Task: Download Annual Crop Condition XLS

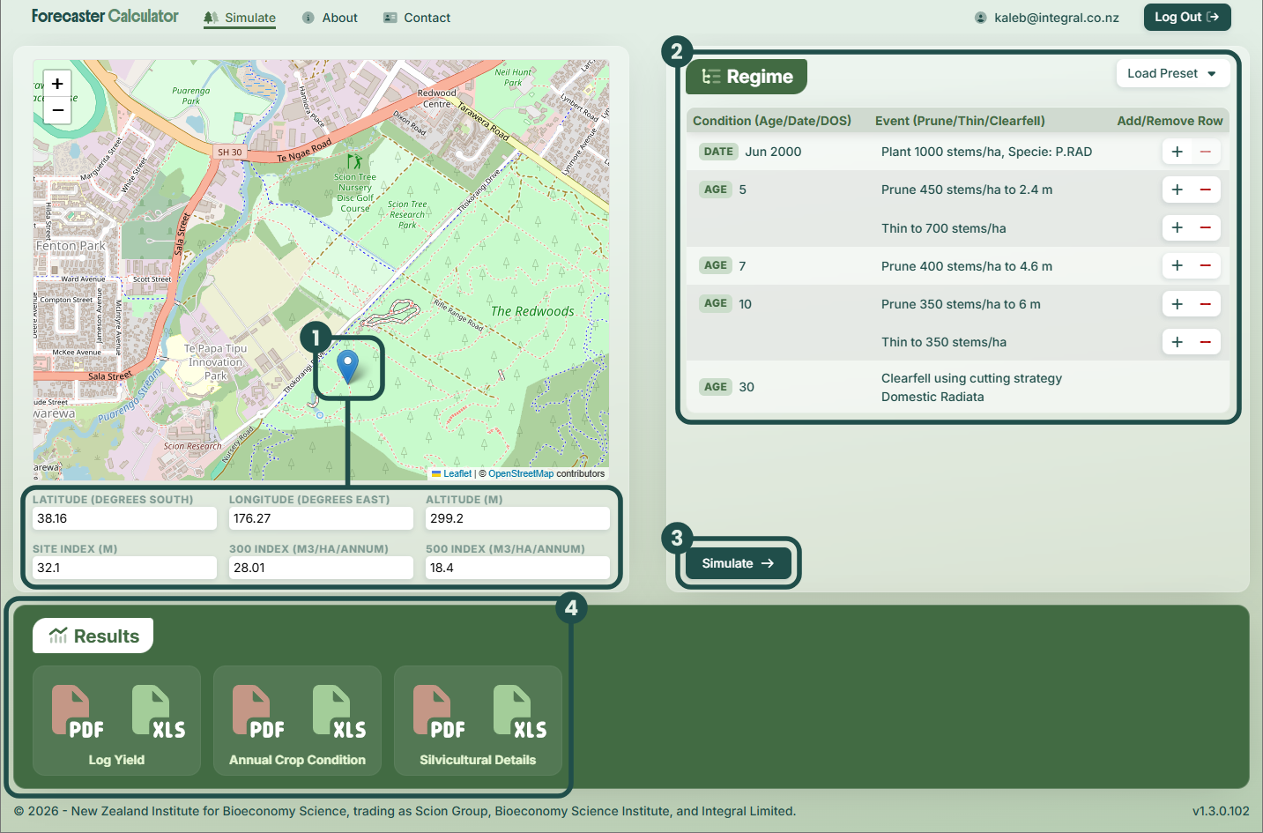Action: (x=339, y=711)
